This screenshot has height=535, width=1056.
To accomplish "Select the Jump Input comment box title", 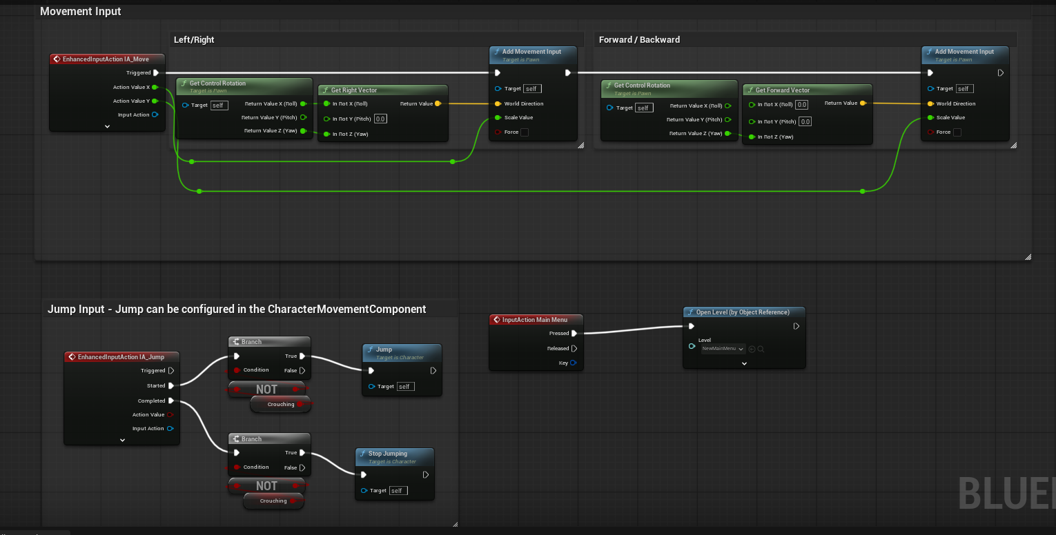I will pos(237,309).
